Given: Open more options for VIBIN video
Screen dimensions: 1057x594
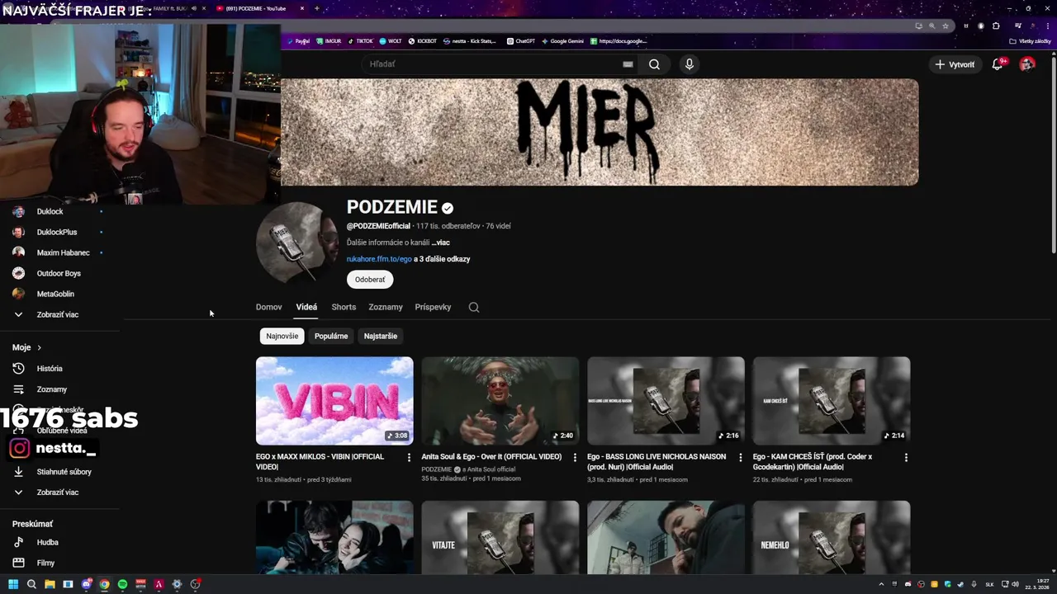Looking at the screenshot, I should 409,457.
